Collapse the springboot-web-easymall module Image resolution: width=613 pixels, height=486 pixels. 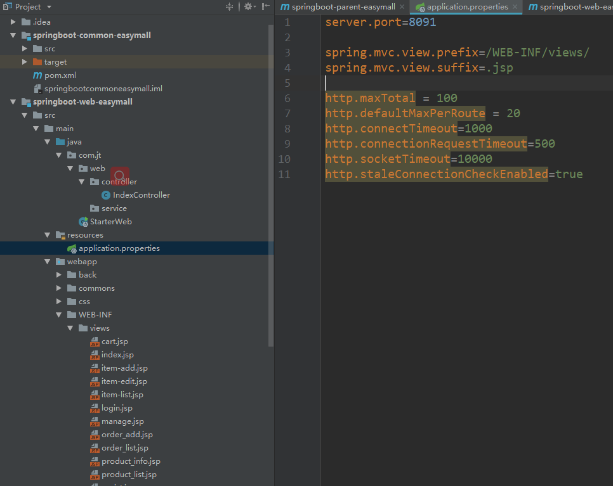(13, 102)
